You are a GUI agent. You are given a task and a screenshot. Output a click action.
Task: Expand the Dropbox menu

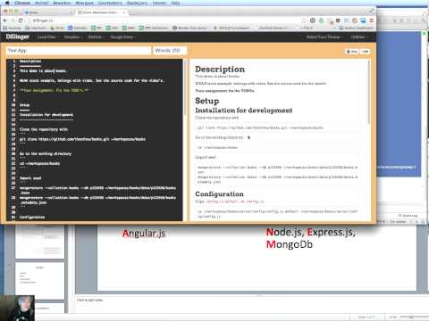coord(73,37)
